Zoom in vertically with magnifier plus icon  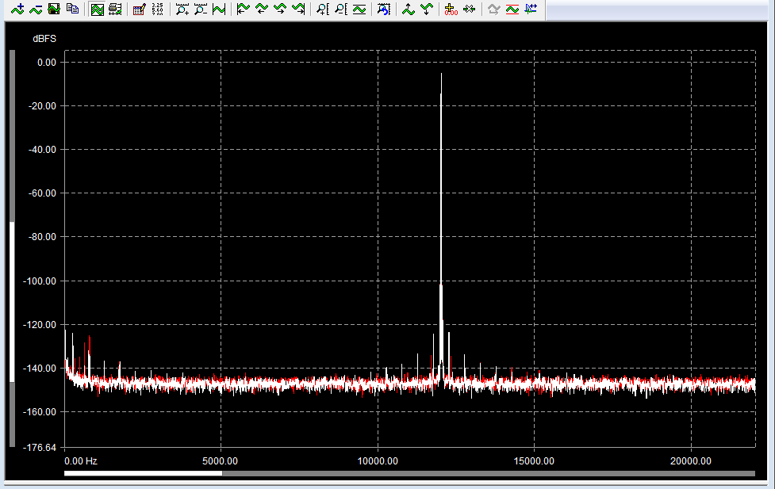[x=322, y=9]
